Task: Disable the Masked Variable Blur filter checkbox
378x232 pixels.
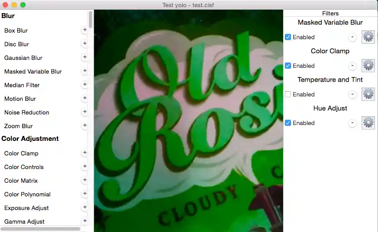Action: 288,37
